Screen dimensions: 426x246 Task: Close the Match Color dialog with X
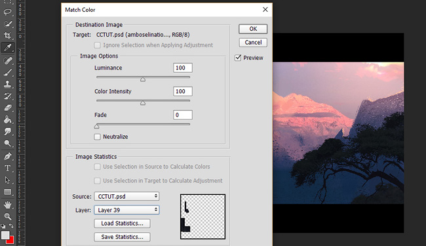(265, 10)
